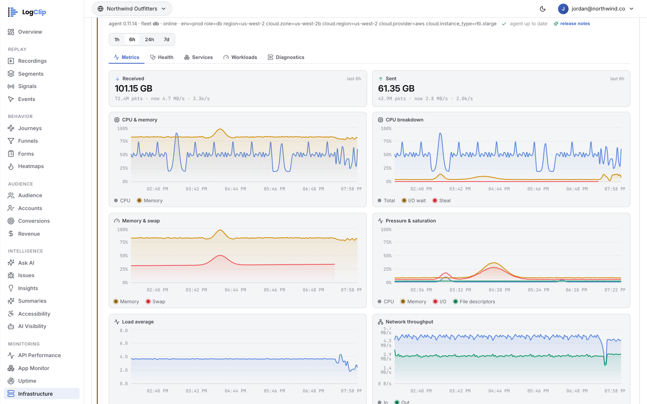Toggle Memory series in Pressure & saturation legend
This screenshot has height=404, width=647.
click(413, 302)
